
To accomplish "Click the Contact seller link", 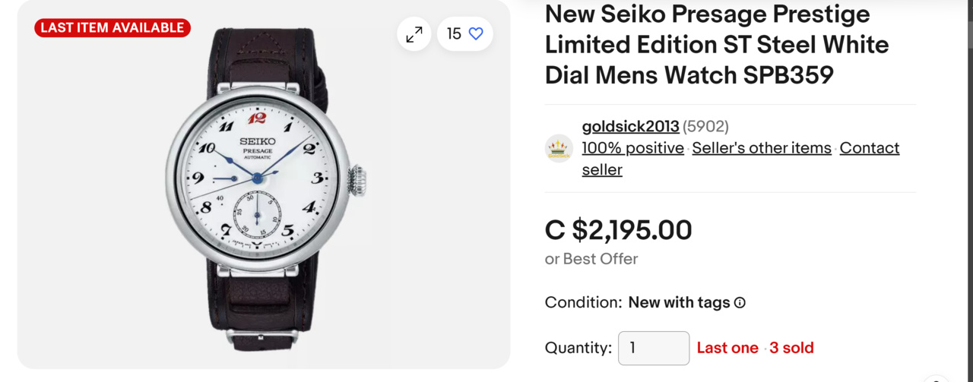I will (869, 148).
